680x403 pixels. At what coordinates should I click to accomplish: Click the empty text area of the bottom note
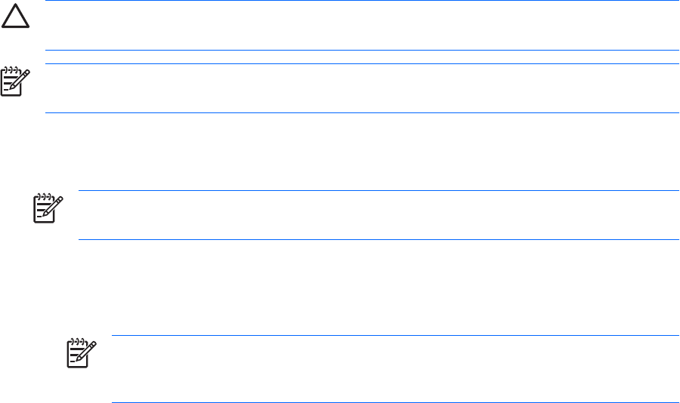pyautogui.click(x=394, y=369)
